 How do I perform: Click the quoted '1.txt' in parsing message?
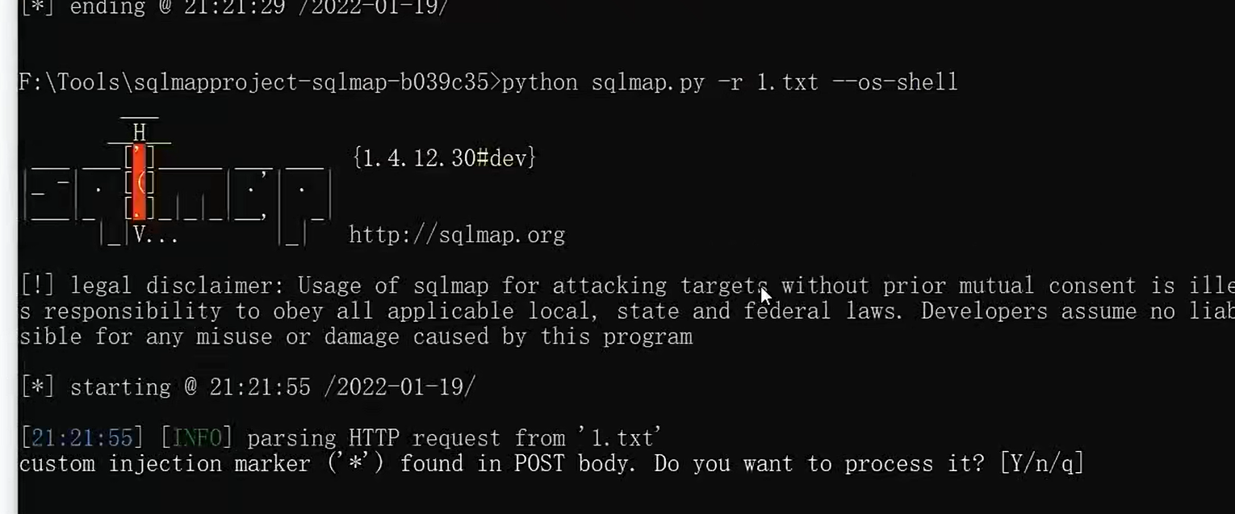coord(620,438)
